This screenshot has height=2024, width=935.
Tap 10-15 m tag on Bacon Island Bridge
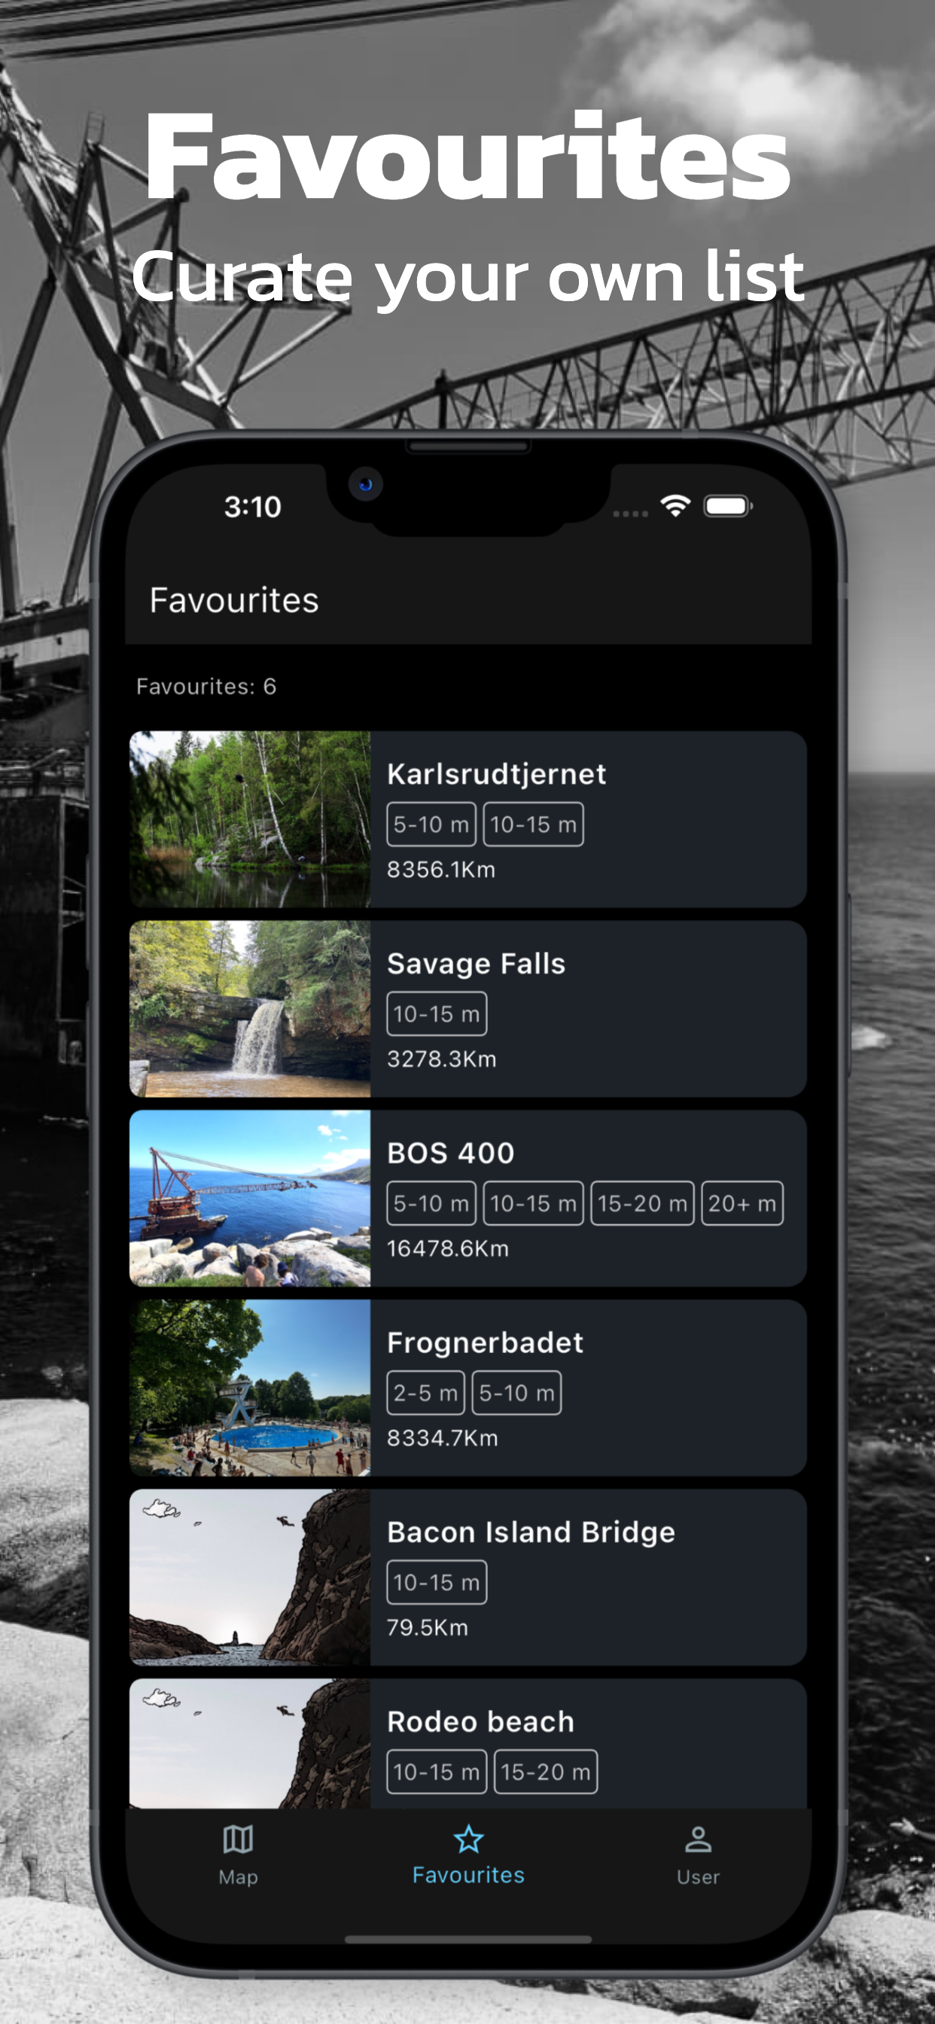point(437,1582)
